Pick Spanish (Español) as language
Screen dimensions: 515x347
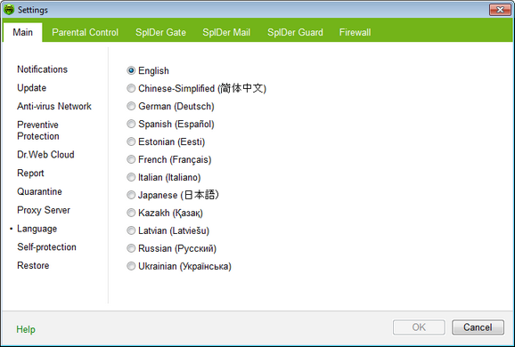[131, 124]
